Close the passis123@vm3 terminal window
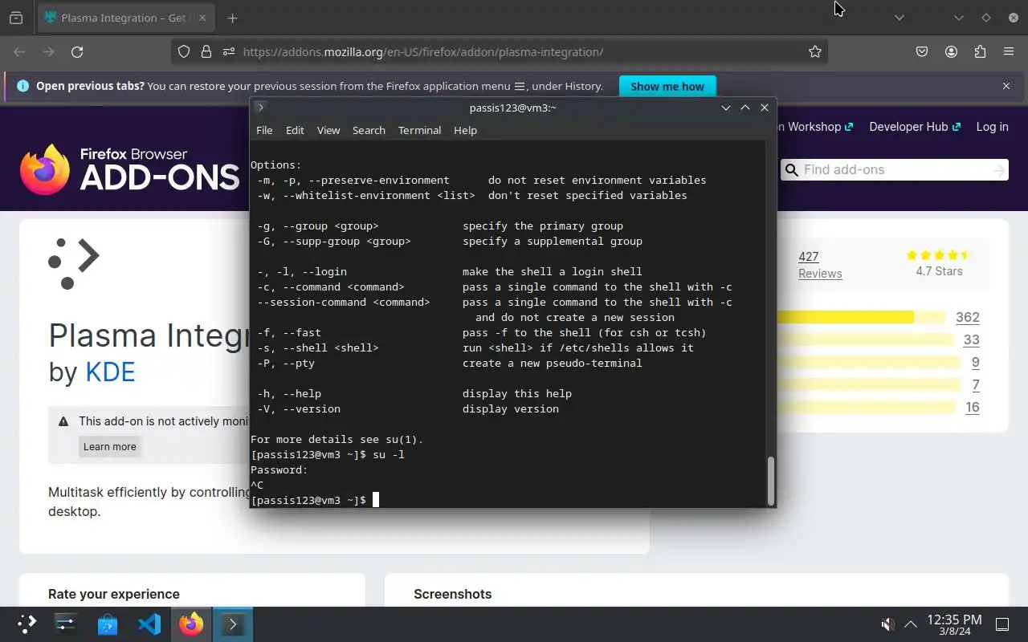The width and height of the screenshot is (1028, 642). (x=765, y=108)
